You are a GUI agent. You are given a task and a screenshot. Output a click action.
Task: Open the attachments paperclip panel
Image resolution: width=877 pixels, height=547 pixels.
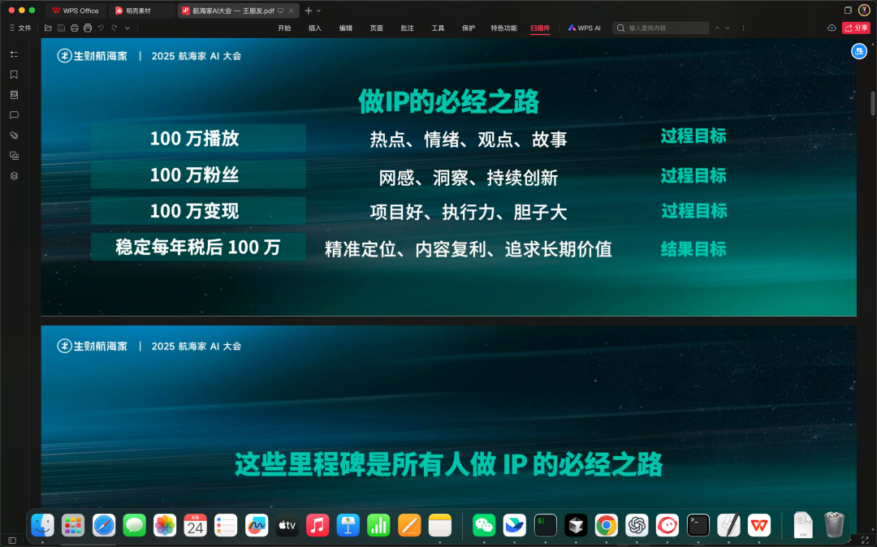tap(14, 136)
